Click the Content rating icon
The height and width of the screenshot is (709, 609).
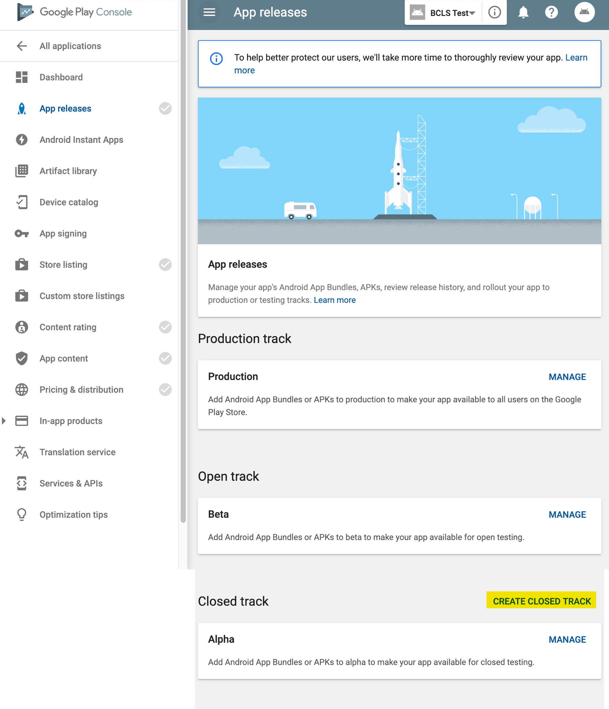point(22,327)
